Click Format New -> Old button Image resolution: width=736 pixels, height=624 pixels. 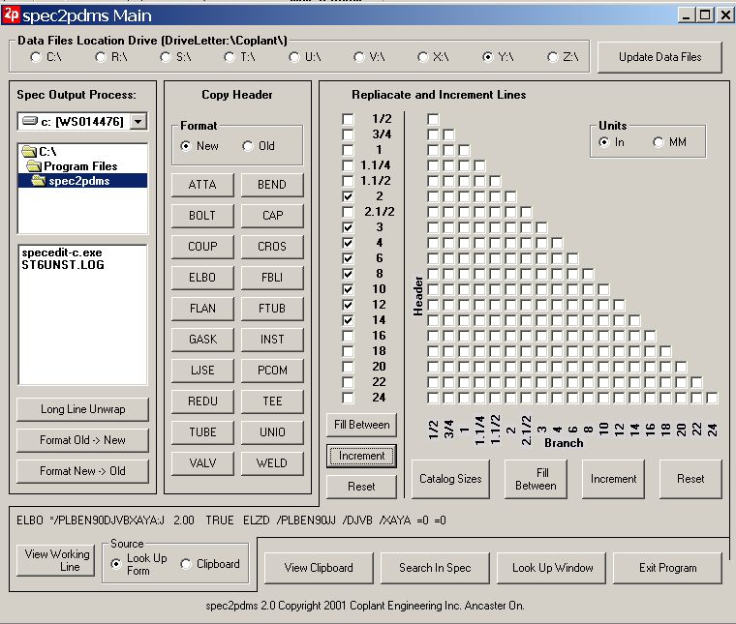click(x=82, y=471)
